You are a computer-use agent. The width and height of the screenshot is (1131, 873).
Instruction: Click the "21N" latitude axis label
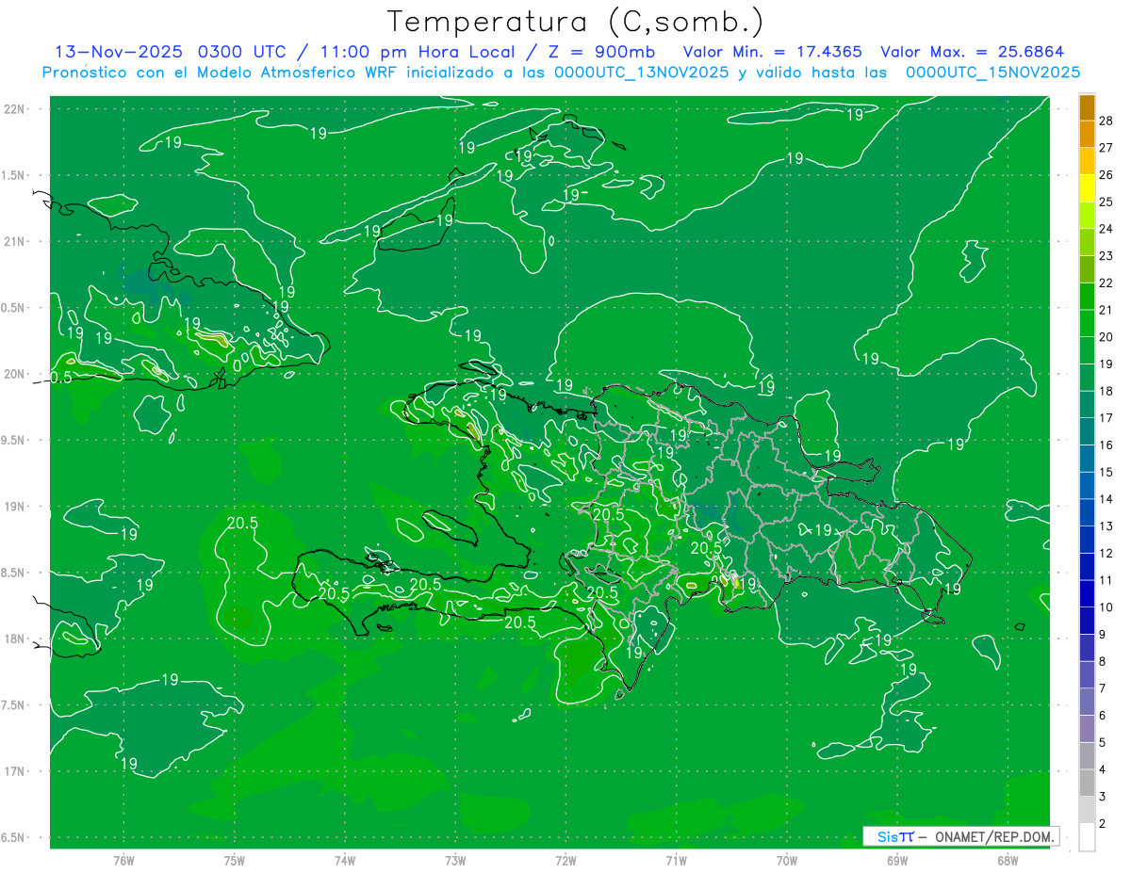(x=14, y=241)
